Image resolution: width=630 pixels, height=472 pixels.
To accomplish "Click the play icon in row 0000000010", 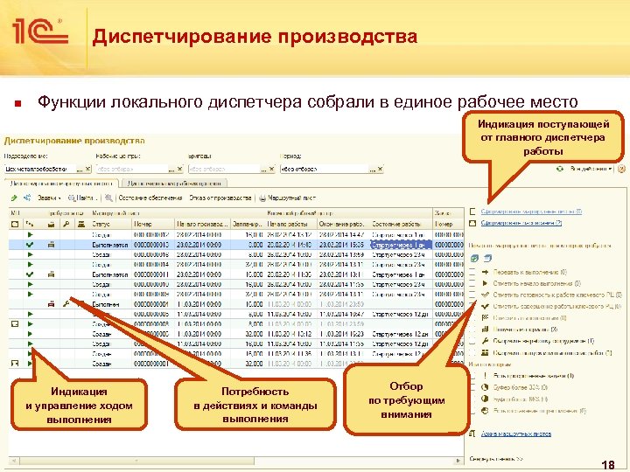I will pos(30,285).
